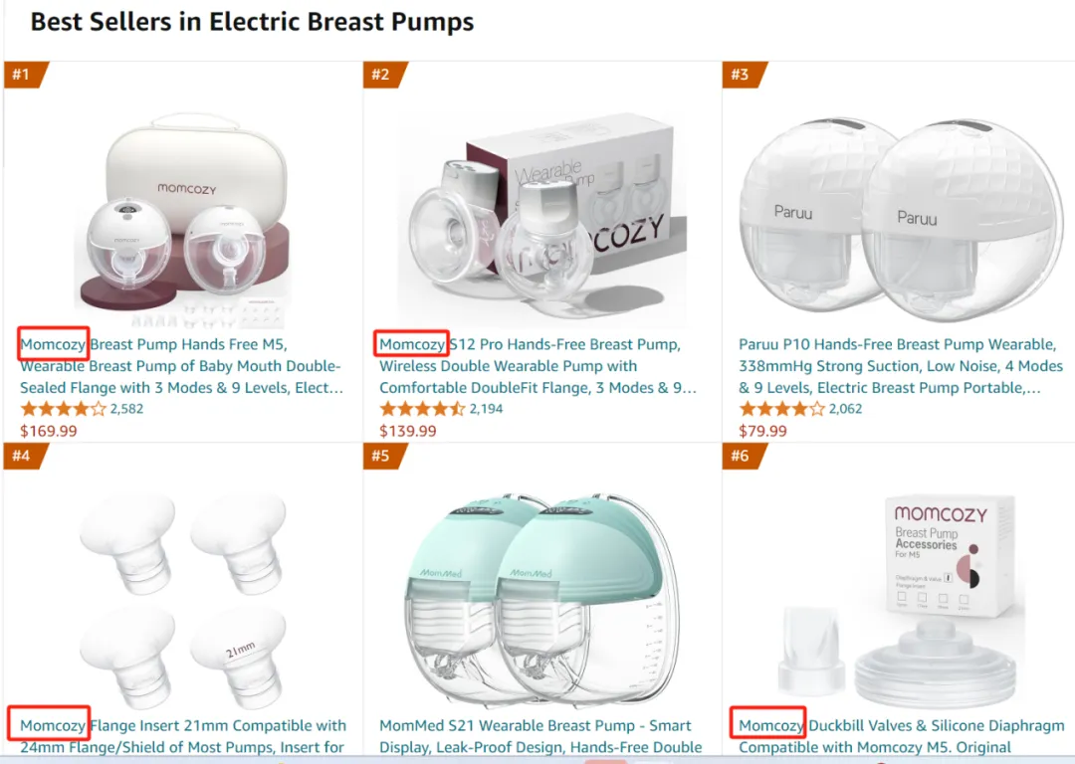The height and width of the screenshot is (764, 1075).
Task: Open the Paruu P10 pump product image
Action: point(901,218)
